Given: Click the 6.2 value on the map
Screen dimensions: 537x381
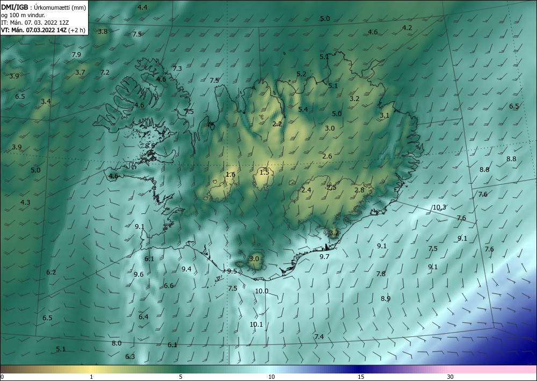Looking at the screenshot, I should 51,272.
